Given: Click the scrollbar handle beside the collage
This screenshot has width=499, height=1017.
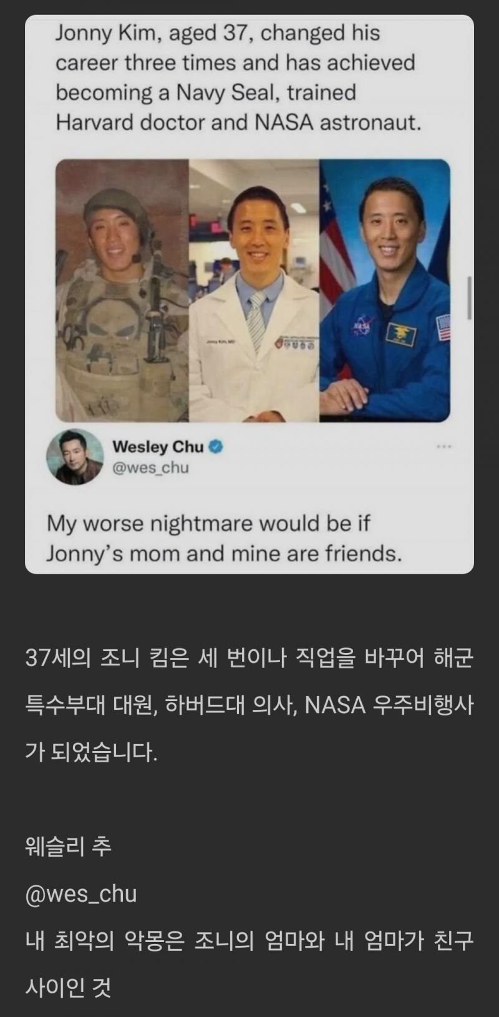Looking at the screenshot, I should click(469, 299).
